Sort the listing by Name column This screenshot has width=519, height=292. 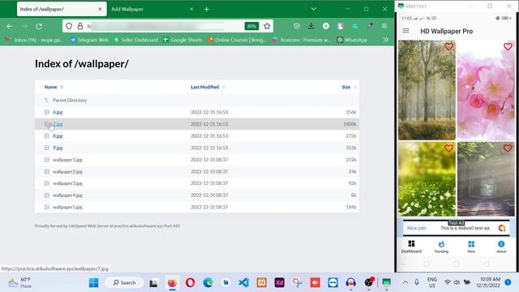point(50,87)
